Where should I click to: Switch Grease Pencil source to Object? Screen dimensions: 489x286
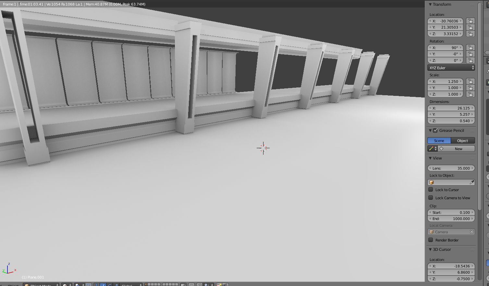tap(463, 140)
